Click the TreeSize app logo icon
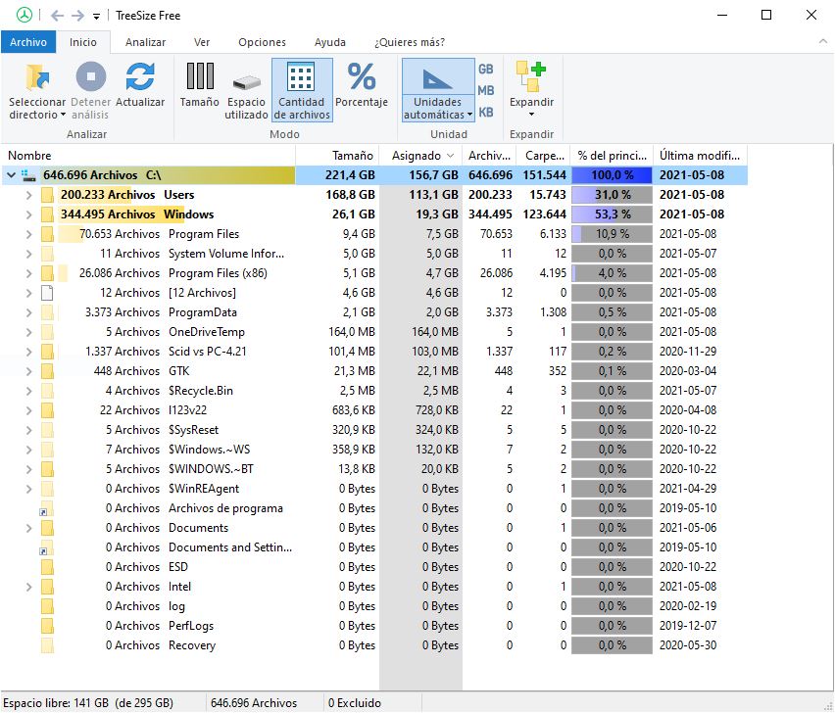Image resolution: width=835 pixels, height=713 pixels. click(x=25, y=15)
